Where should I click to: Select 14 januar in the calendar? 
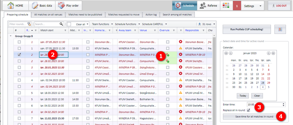263,74
